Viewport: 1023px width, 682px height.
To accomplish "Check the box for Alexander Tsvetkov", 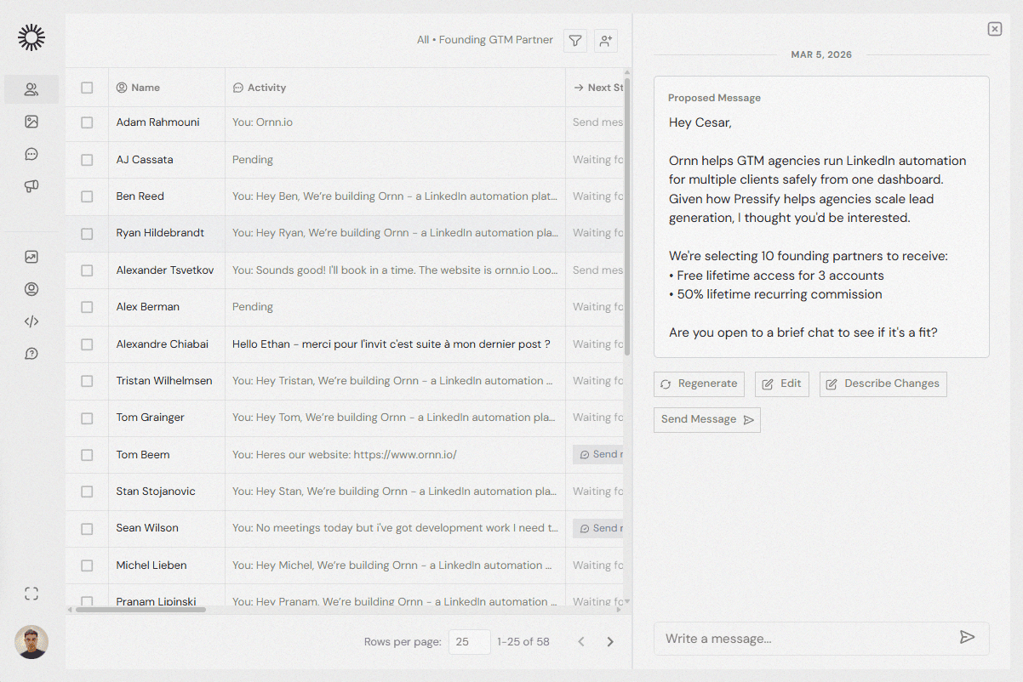I will (87, 270).
